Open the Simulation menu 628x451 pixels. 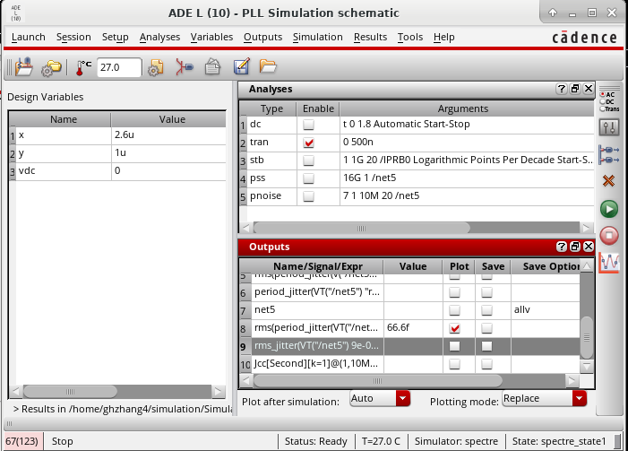pyautogui.click(x=318, y=37)
